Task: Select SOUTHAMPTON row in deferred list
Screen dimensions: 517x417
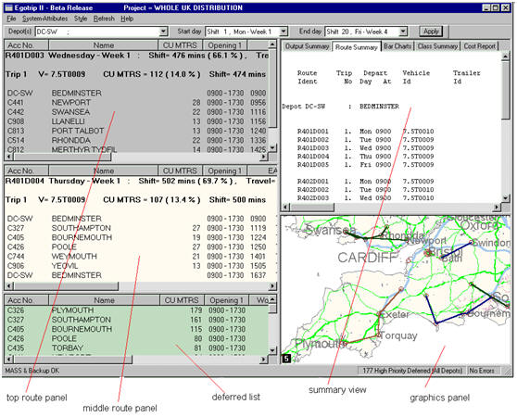Action: 136,320
